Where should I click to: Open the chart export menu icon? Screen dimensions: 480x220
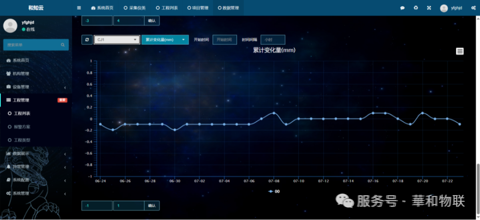460,52
